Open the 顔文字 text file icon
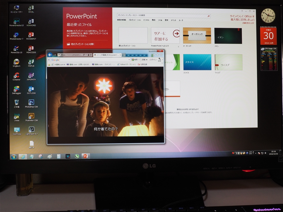This screenshot has height=212, width=283. 32,145
